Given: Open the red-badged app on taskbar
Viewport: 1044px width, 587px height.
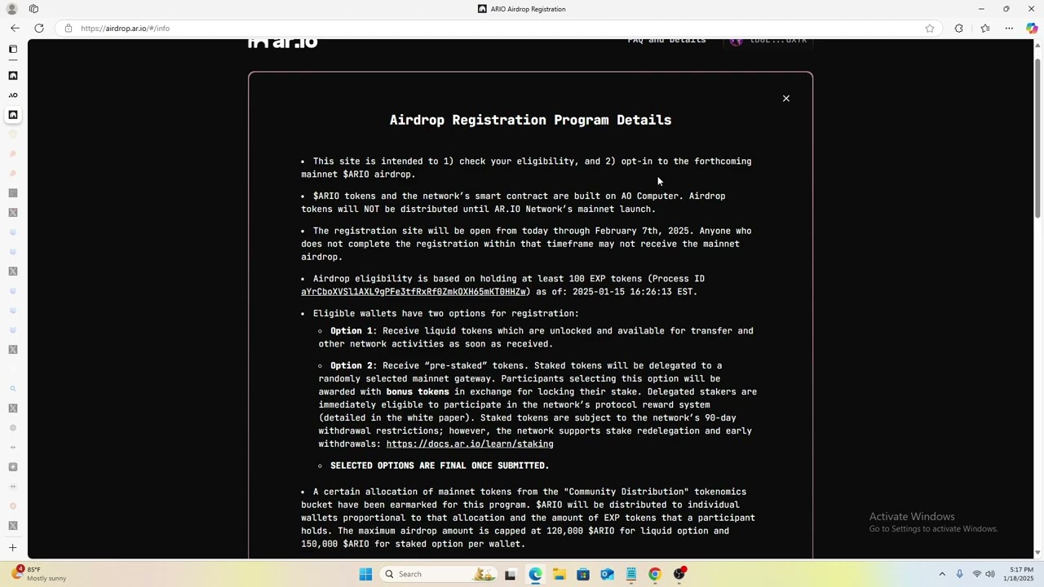Looking at the screenshot, I should click(x=679, y=574).
